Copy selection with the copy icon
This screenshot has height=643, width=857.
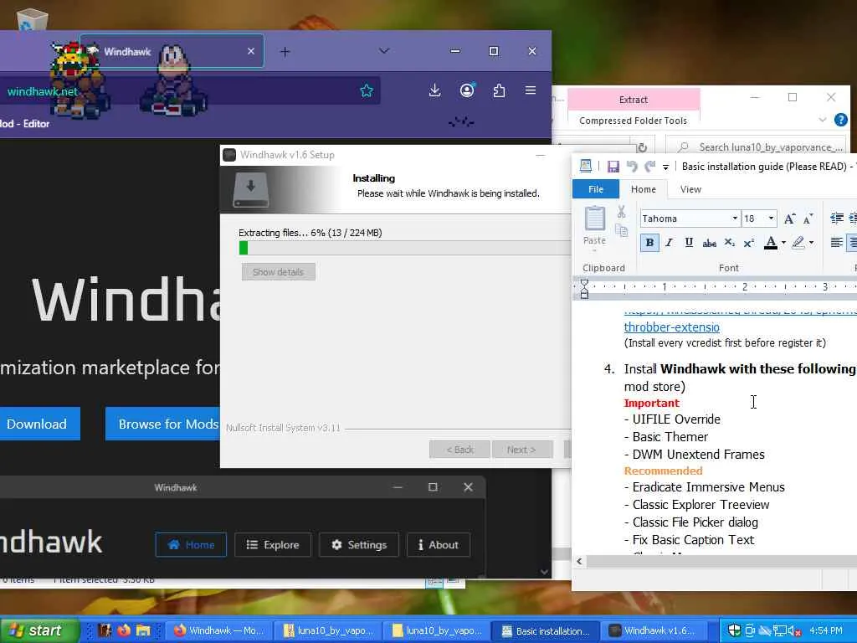pyautogui.click(x=622, y=230)
